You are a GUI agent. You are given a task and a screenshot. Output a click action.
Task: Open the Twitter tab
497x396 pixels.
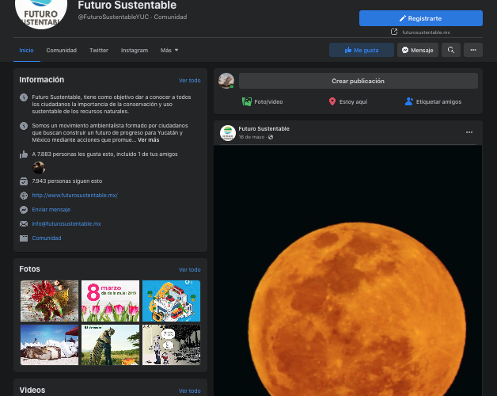tap(99, 51)
